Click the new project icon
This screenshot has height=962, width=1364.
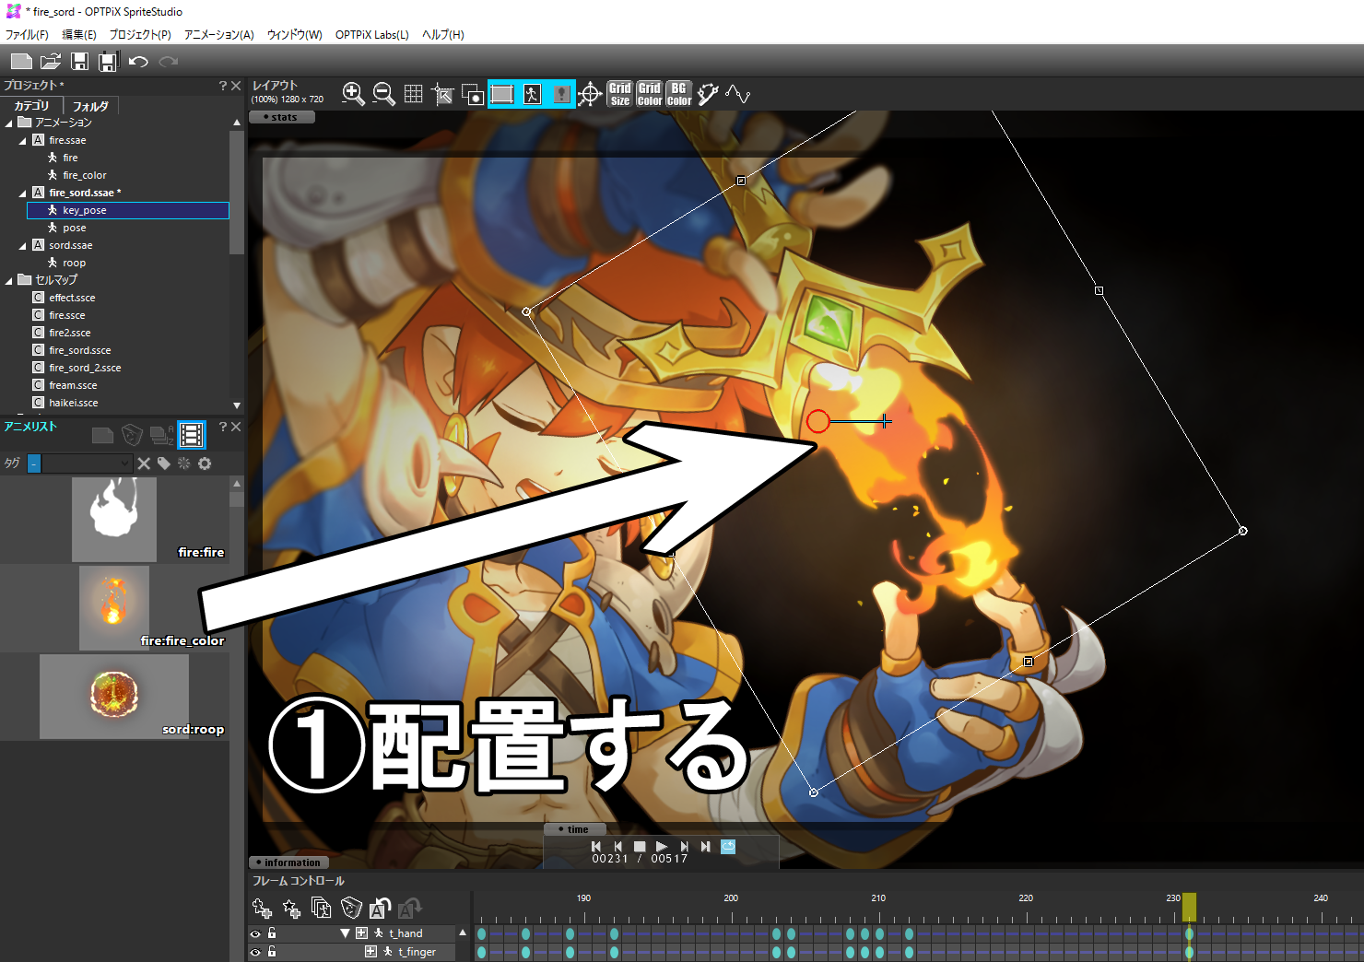(21, 62)
